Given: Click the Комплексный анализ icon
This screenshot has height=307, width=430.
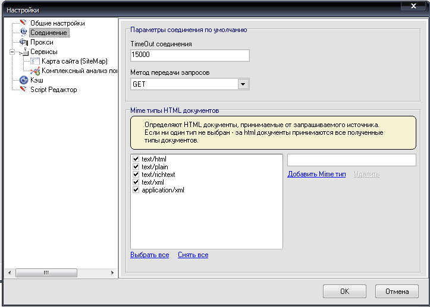Looking at the screenshot, I should tap(35, 71).
